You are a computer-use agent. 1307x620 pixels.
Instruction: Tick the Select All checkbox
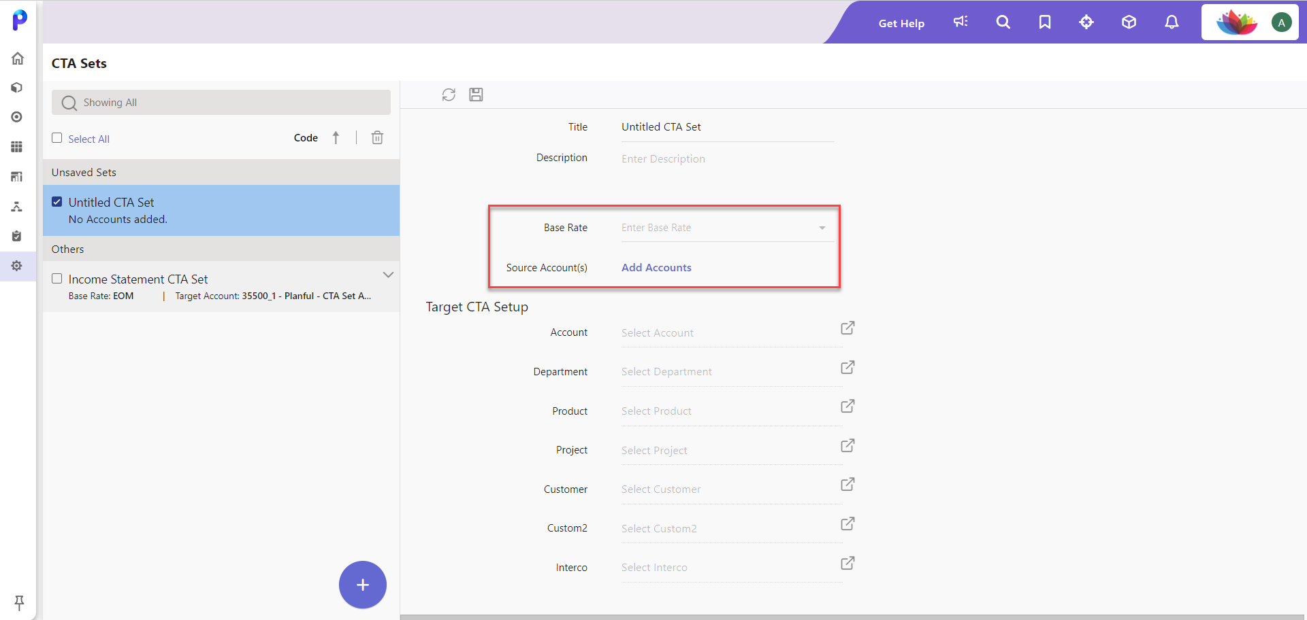(57, 138)
